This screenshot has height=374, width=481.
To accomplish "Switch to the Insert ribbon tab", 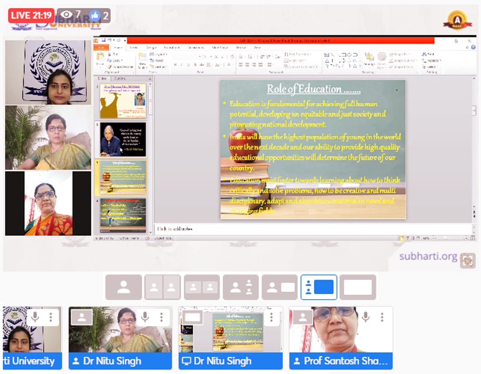I will (x=134, y=47).
